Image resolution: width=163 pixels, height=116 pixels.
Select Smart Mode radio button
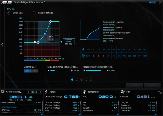[x=9, y=13]
